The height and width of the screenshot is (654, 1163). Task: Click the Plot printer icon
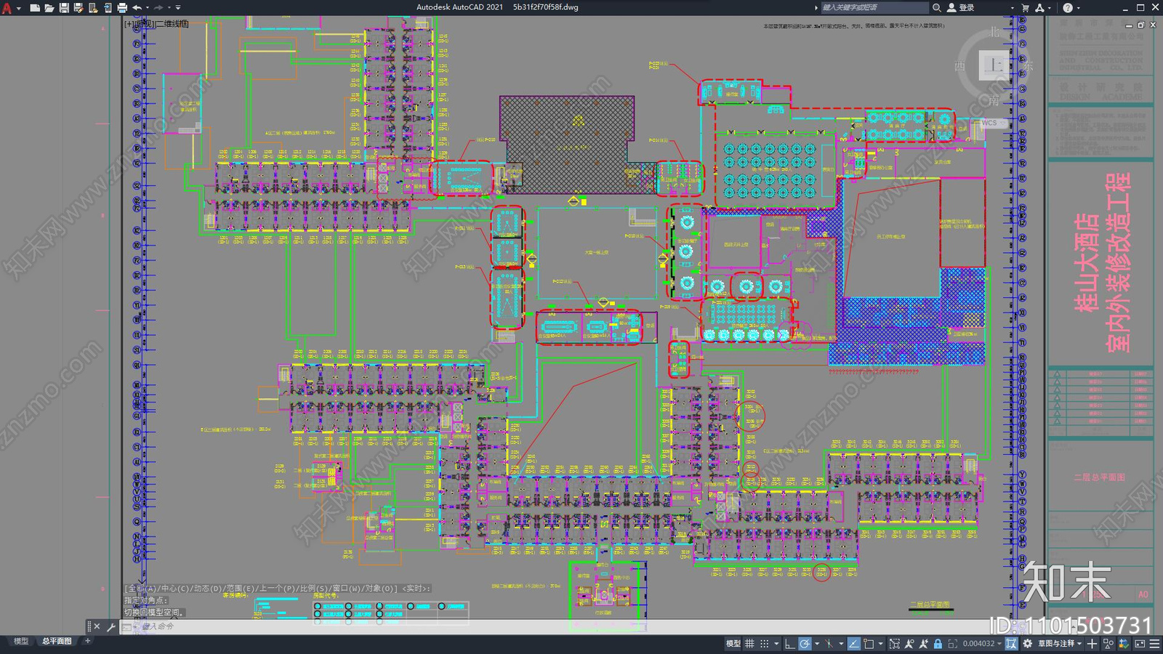click(x=122, y=7)
